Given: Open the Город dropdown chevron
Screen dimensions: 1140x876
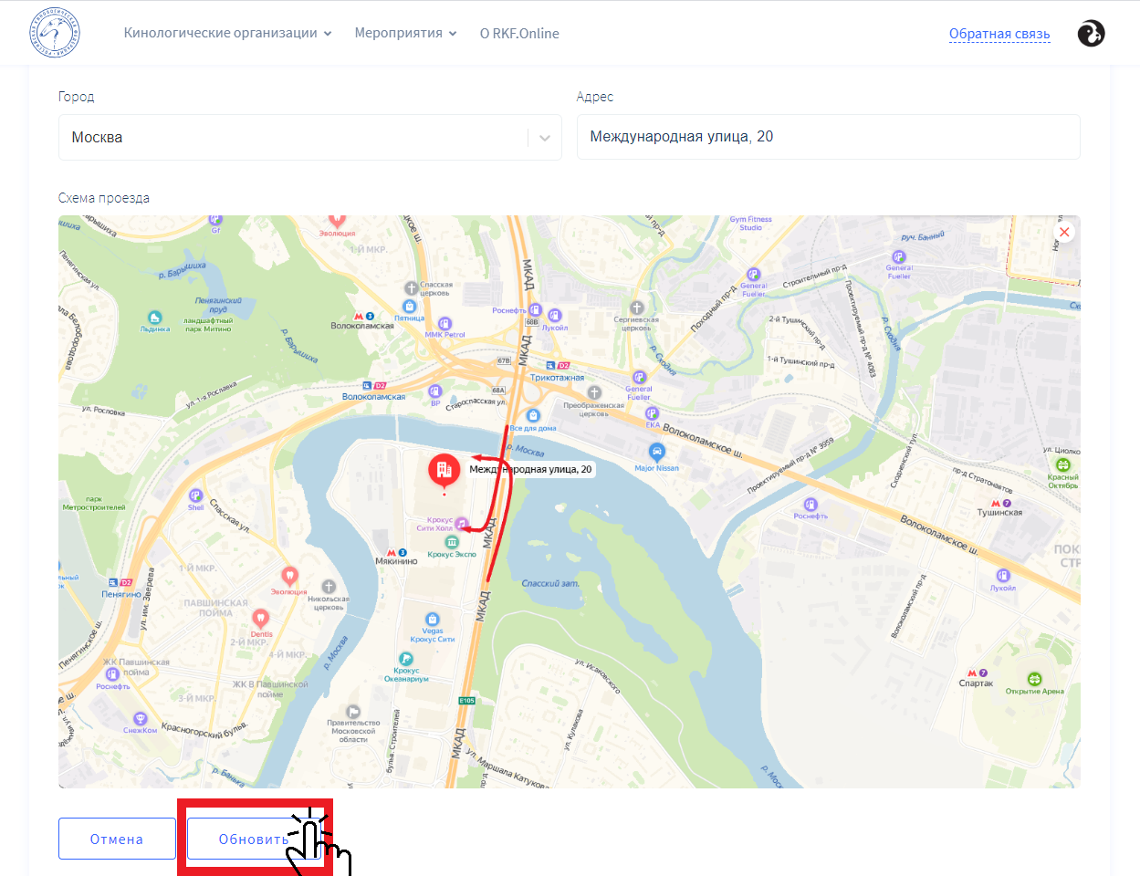Looking at the screenshot, I should click(545, 138).
